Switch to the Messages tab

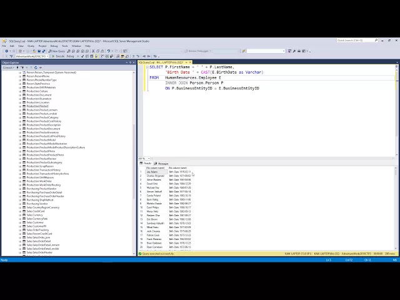(x=162, y=163)
